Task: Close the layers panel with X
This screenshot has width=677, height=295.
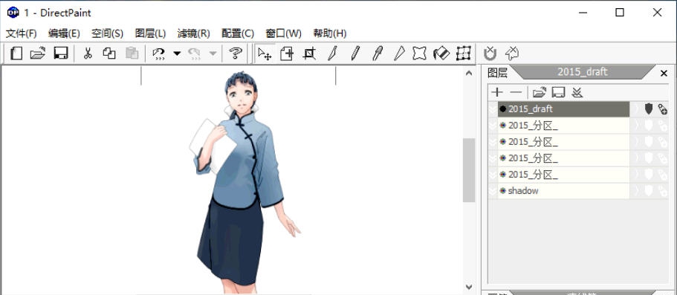Action: 664,73
